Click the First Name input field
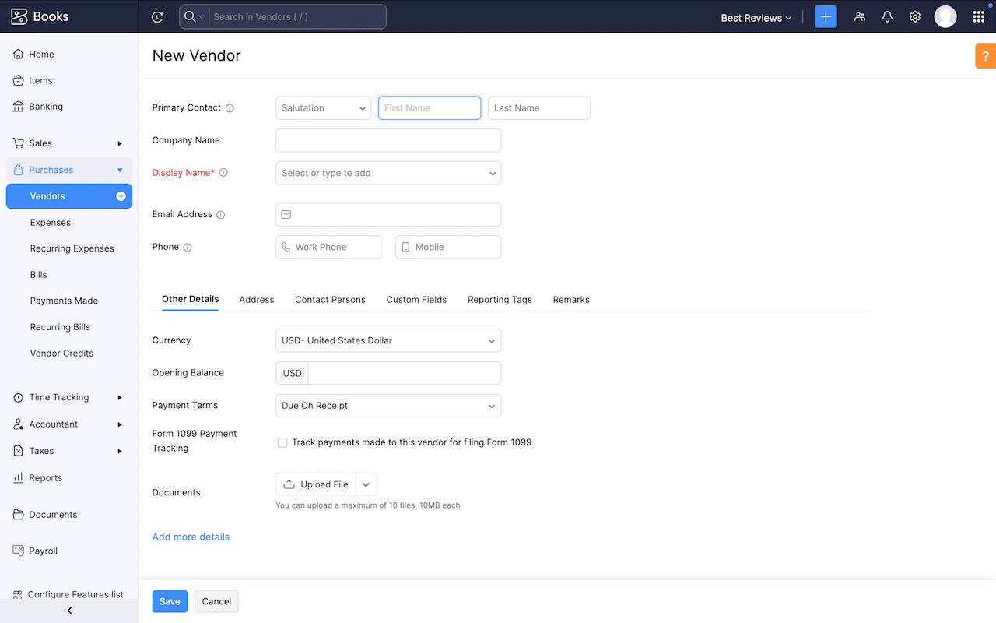Image resolution: width=996 pixels, height=623 pixels. 430,107
